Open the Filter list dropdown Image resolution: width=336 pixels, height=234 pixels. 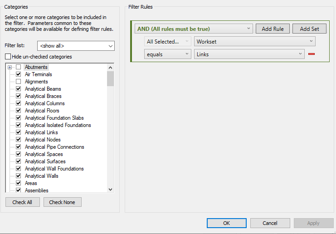pyautogui.click(x=111, y=46)
